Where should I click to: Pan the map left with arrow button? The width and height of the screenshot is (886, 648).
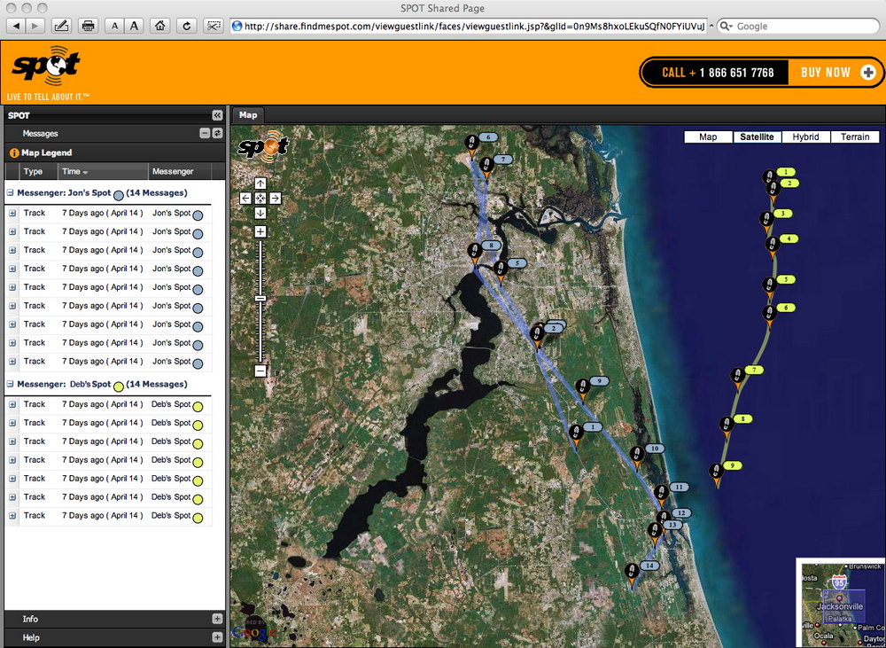coord(245,199)
